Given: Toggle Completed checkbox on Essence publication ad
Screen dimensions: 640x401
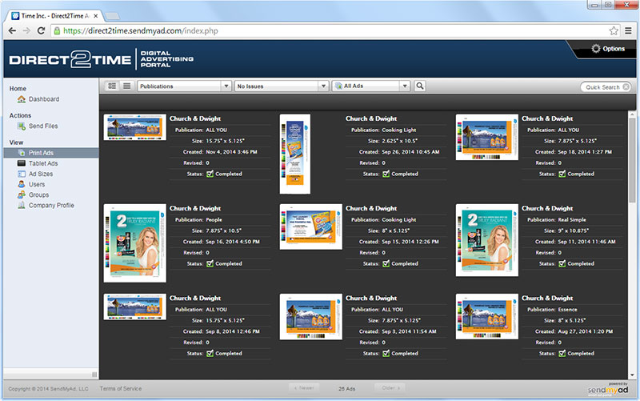Looking at the screenshot, I should (562, 353).
